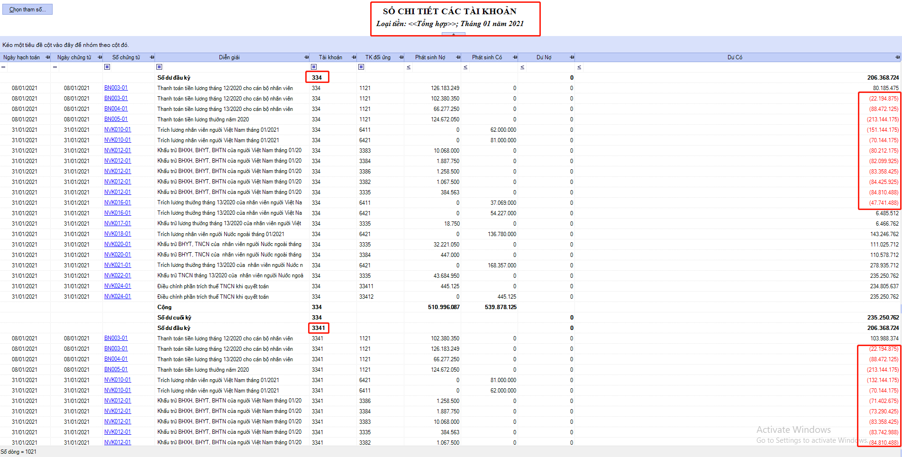Click pin icon on Số chứng từ header

tap(152, 57)
